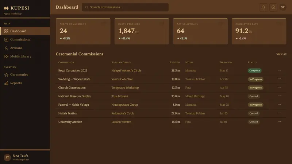The height and width of the screenshot is (164, 292).
Task: Select Church Consecration commission
Action: click(x=72, y=87)
